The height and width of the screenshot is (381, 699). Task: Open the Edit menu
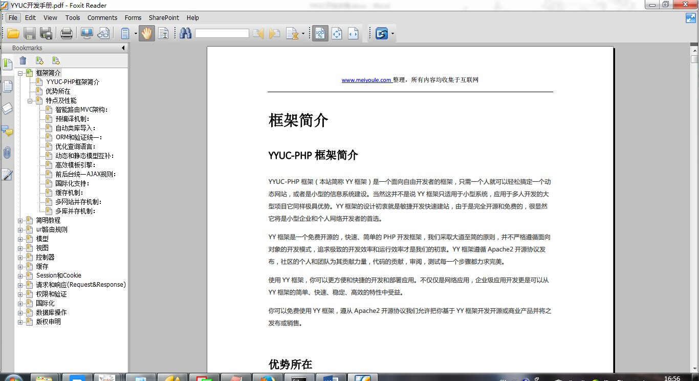click(x=30, y=17)
